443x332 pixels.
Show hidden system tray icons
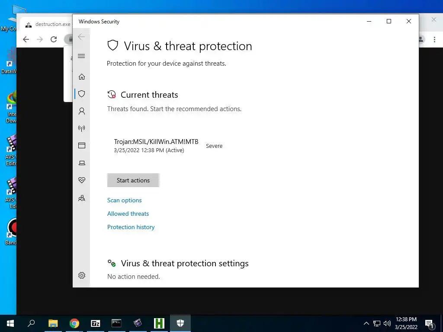coord(366,323)
